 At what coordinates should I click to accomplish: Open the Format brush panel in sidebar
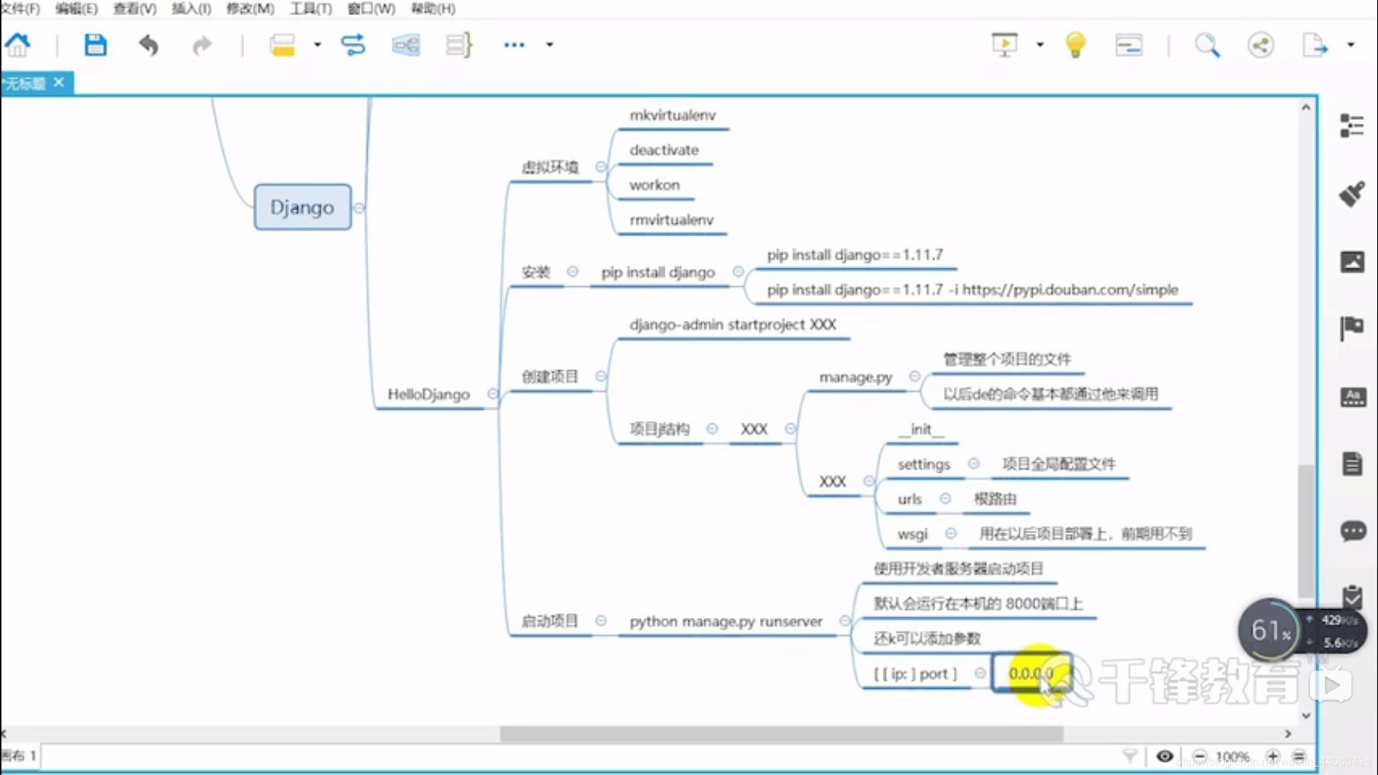(x=1352, y=194)
